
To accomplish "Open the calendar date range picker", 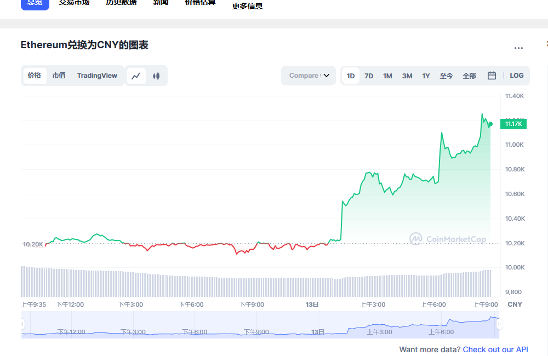I will click(x=492, y=76).
